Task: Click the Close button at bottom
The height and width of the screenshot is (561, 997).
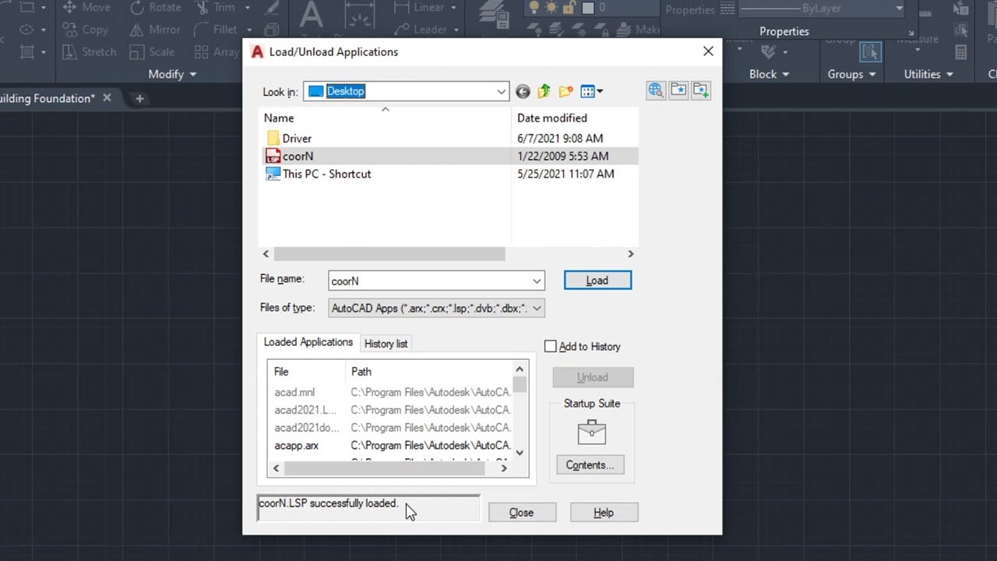Action: [521, 513]
